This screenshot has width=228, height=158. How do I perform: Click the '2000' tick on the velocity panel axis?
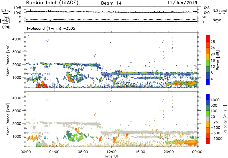tap(17, 123)
